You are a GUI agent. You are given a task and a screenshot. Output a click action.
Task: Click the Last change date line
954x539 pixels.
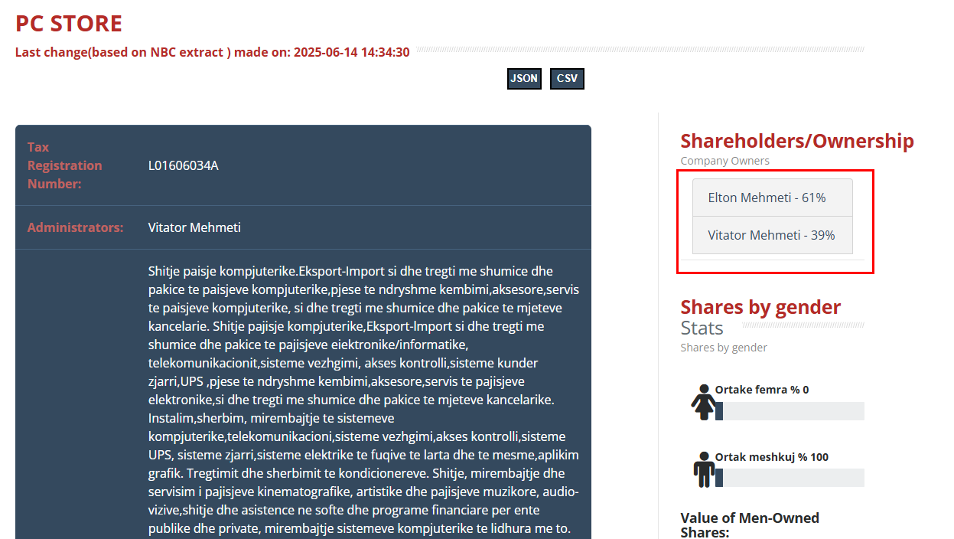pos(213,52)
